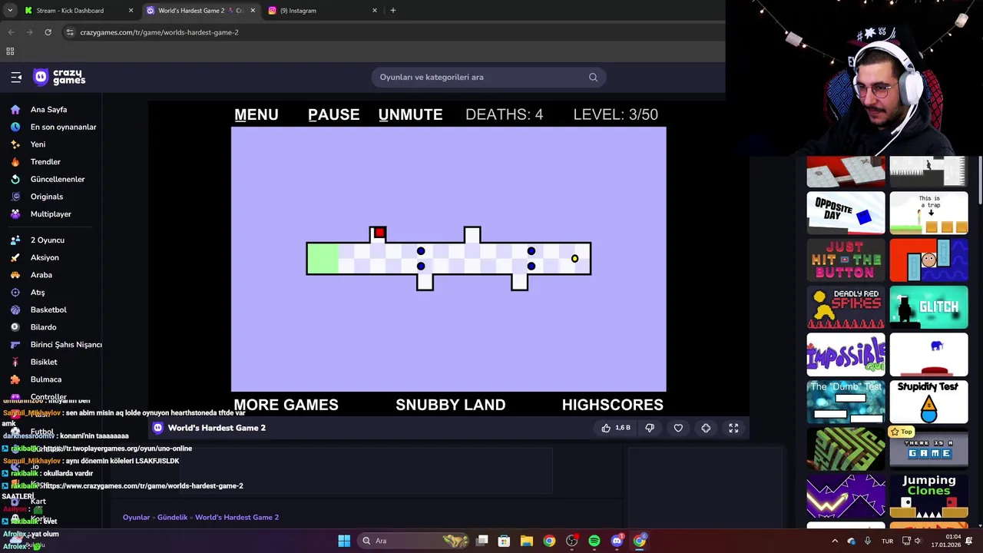Open the Deadly Red Spikes game thumbnail
This screenshot has width=983, height=553.
[846, 307]
